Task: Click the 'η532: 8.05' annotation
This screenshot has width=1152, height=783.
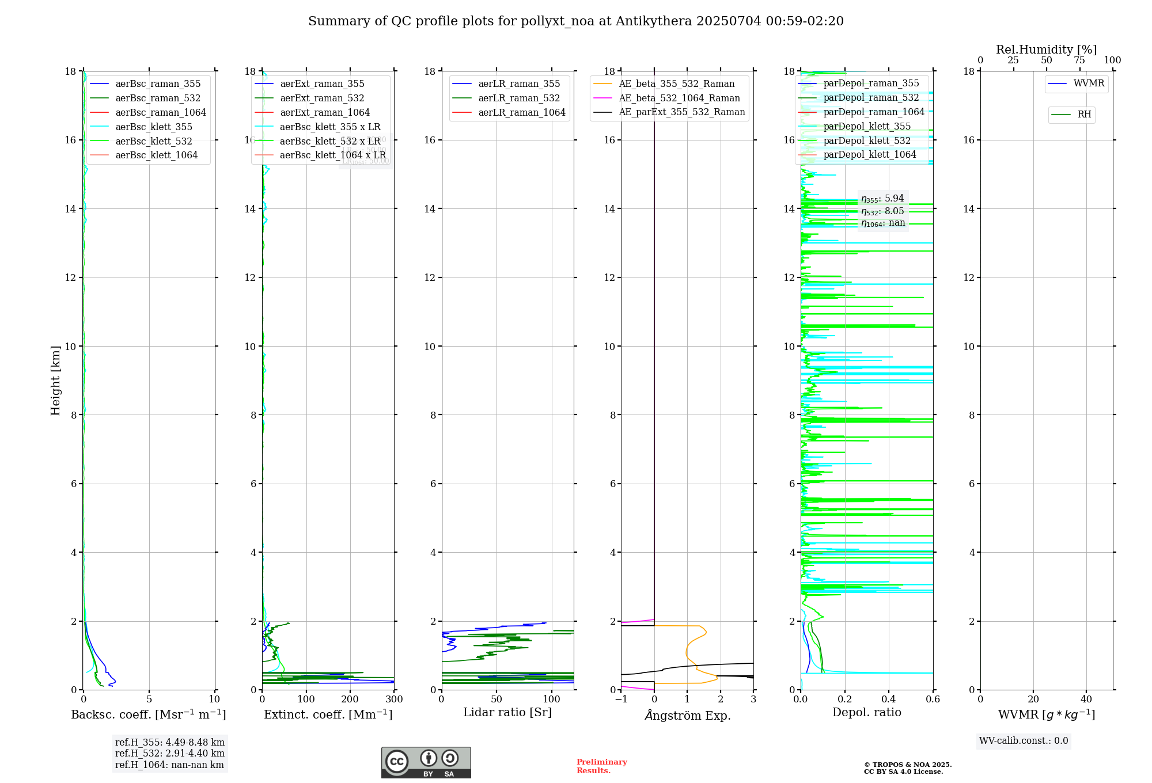Action: [x=882, y=212]
